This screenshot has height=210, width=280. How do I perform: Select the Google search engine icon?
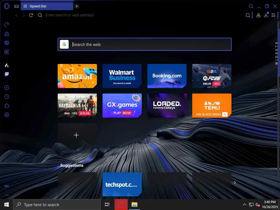(x=64, y=44)
